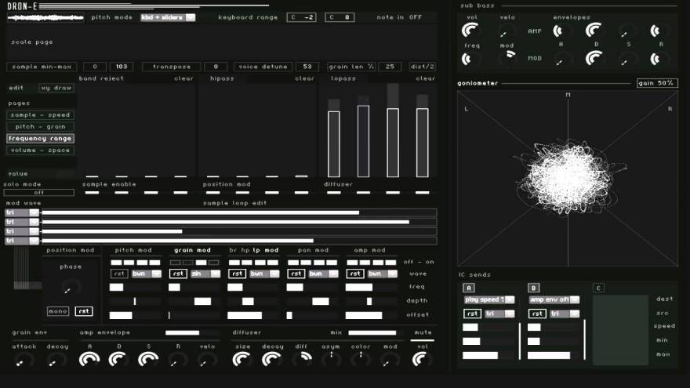Click the MOD envelope A knob in sub bass
Image resolution: width=690 pixels, height=388 pixels.
[x=561, y=60]
